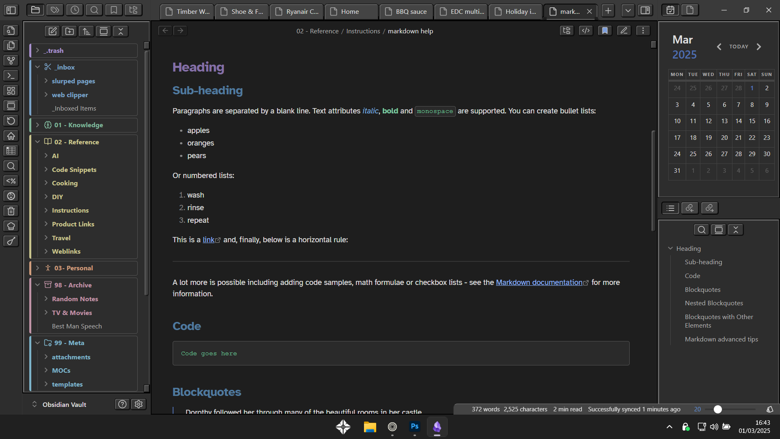The width and height of the screenshot is (780, 439).
Task: Open the search tab in the left sidebar header
Action: 94,10
